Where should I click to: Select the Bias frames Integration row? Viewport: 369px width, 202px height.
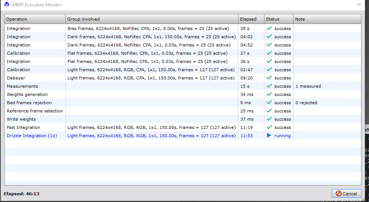183,28
